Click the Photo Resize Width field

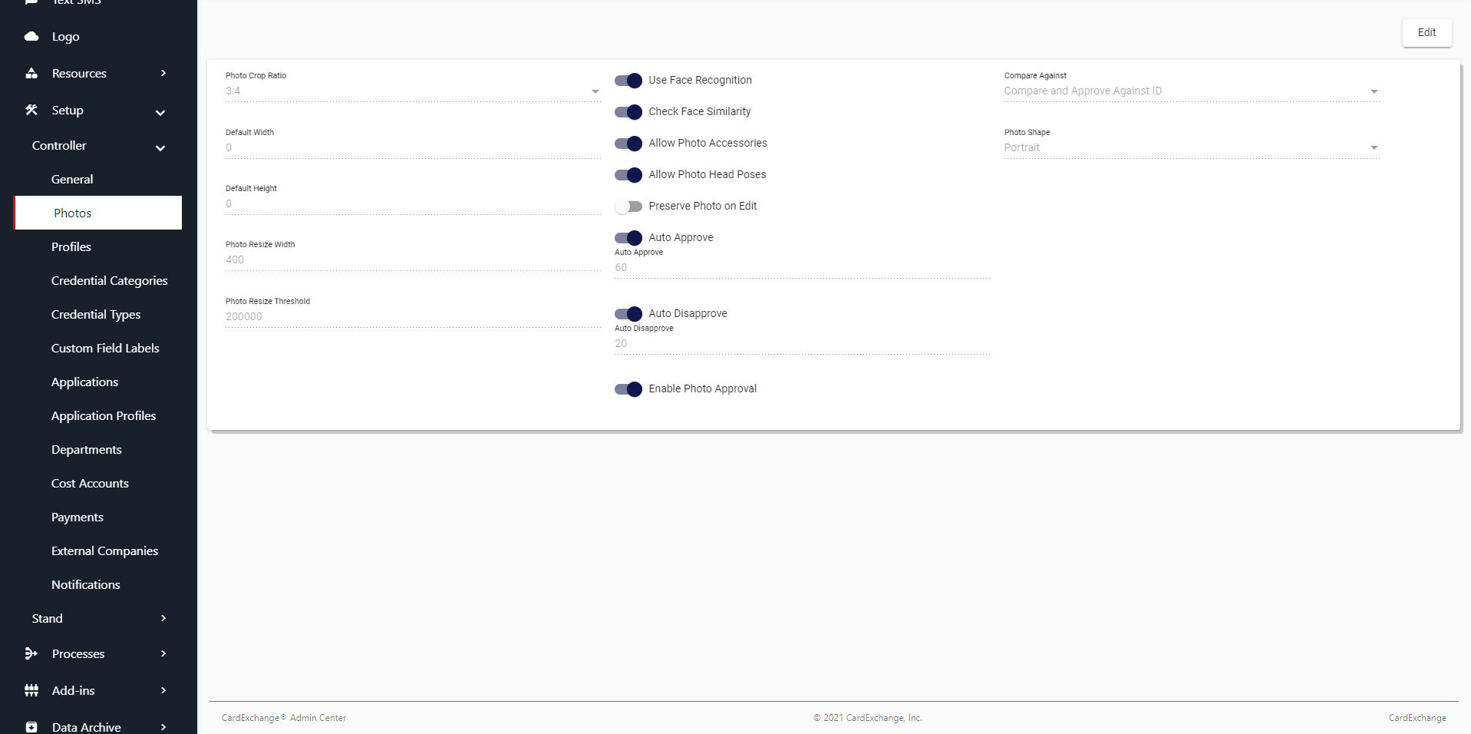coord(413,260)
